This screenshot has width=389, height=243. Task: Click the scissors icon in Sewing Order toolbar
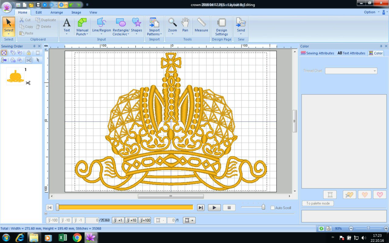click(29, 60)
